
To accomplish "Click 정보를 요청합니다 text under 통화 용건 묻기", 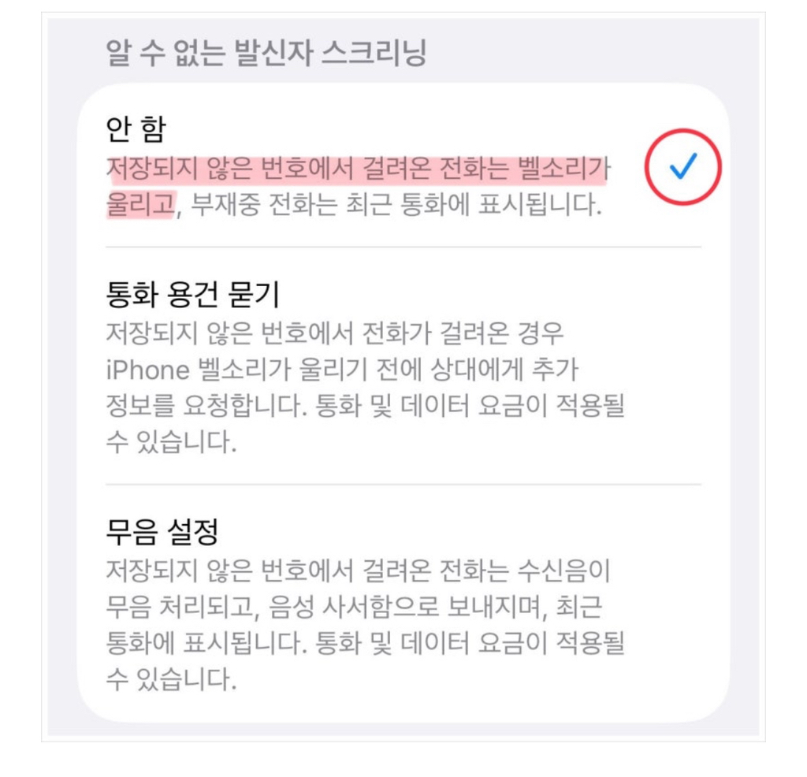I will [x=206, y=406].
